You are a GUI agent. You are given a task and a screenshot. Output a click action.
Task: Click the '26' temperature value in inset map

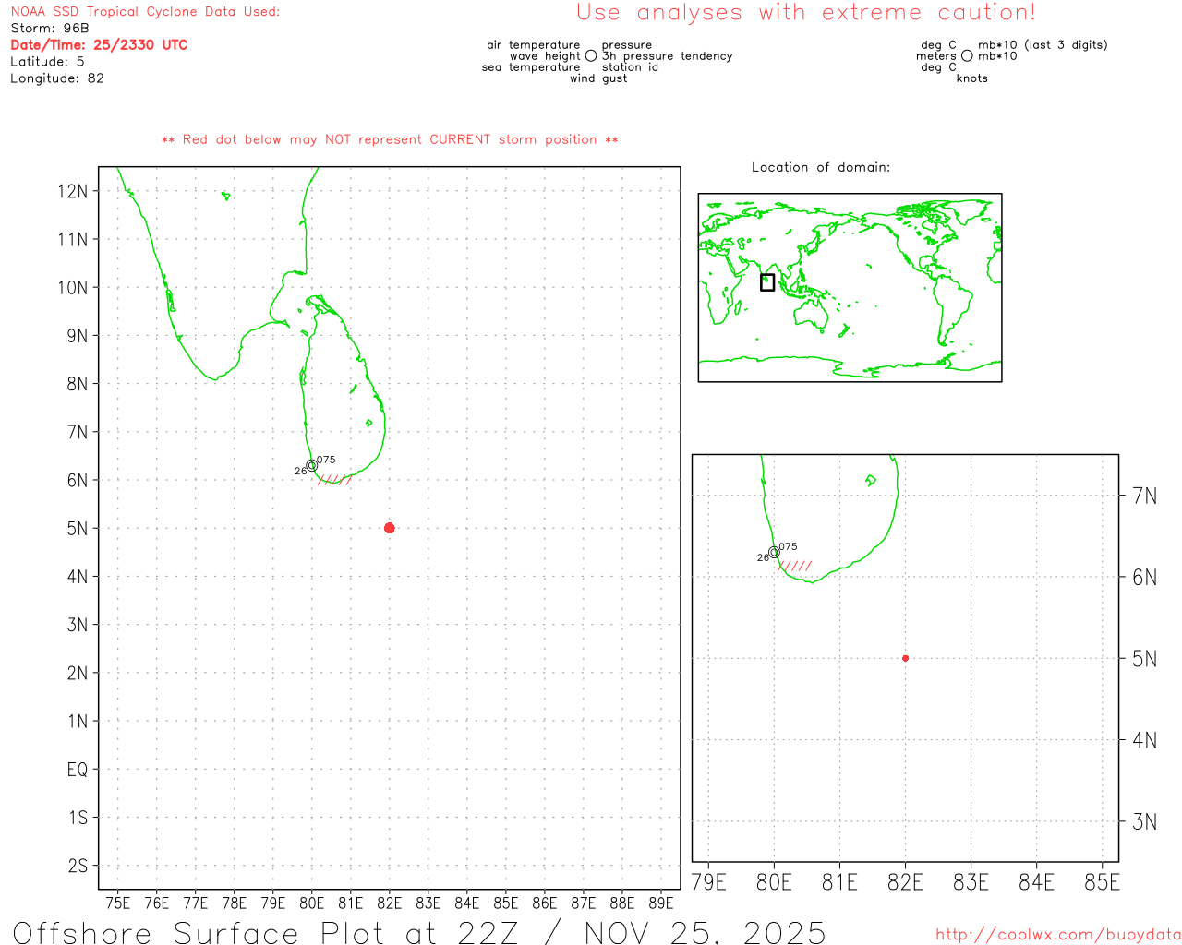(x=763, y=557)
